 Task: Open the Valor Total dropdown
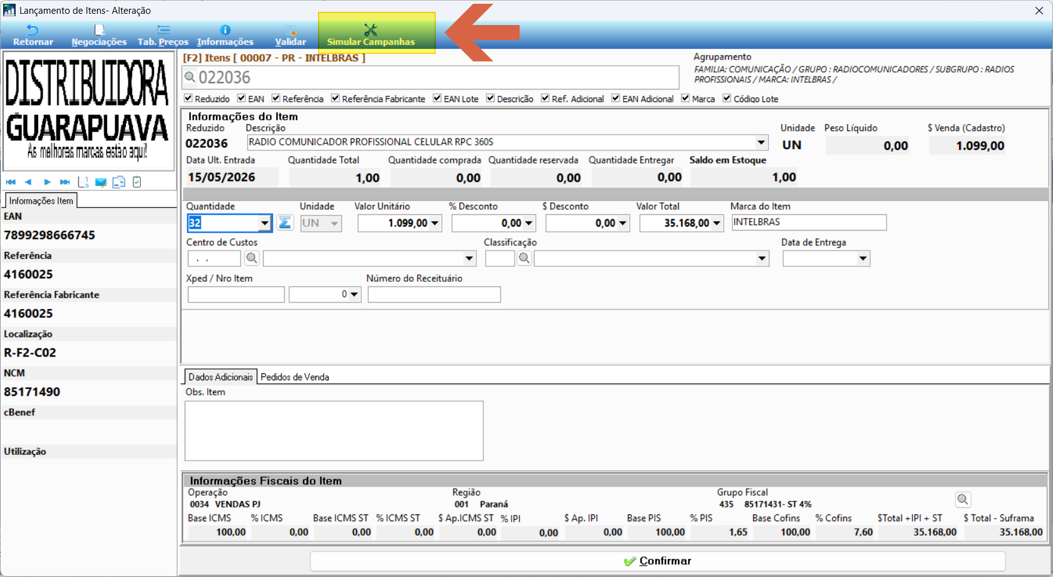click(717, 223)
